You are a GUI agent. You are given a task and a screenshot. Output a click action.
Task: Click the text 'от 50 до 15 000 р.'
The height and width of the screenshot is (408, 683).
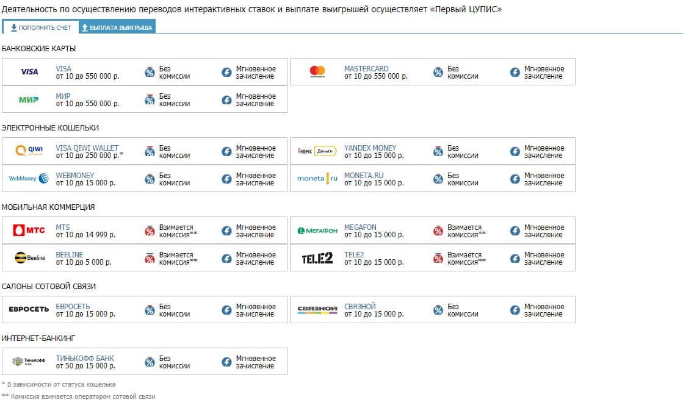(85, 365)
